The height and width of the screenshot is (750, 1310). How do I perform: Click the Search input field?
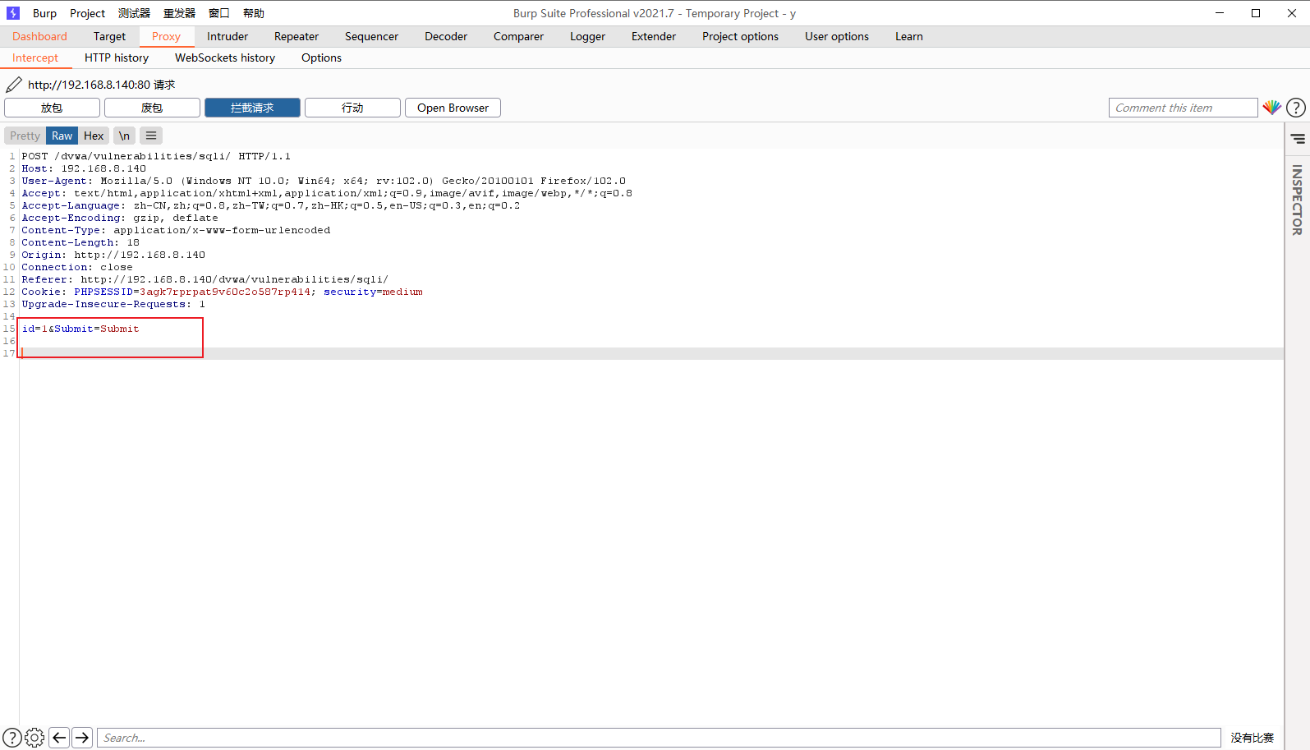(659, 738)
